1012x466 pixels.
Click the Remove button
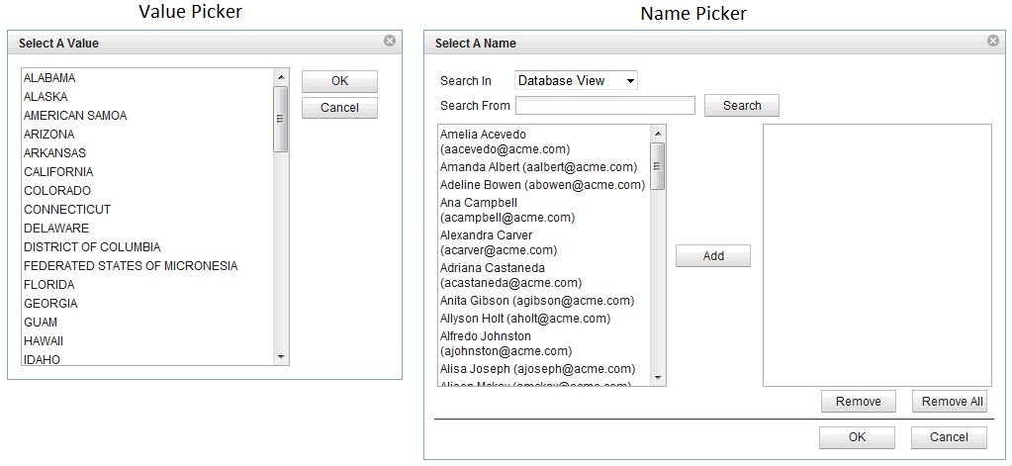[x=858, y=402]
